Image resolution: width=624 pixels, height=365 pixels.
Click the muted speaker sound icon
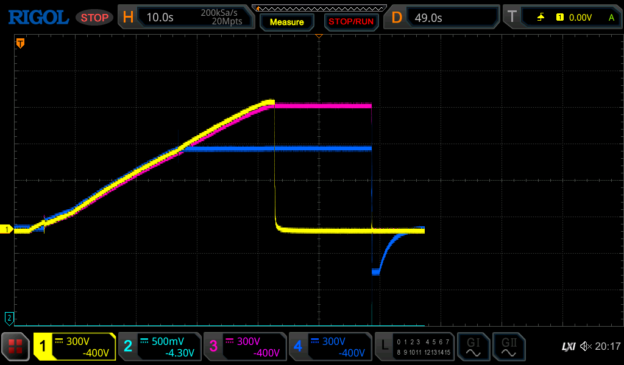586,347
